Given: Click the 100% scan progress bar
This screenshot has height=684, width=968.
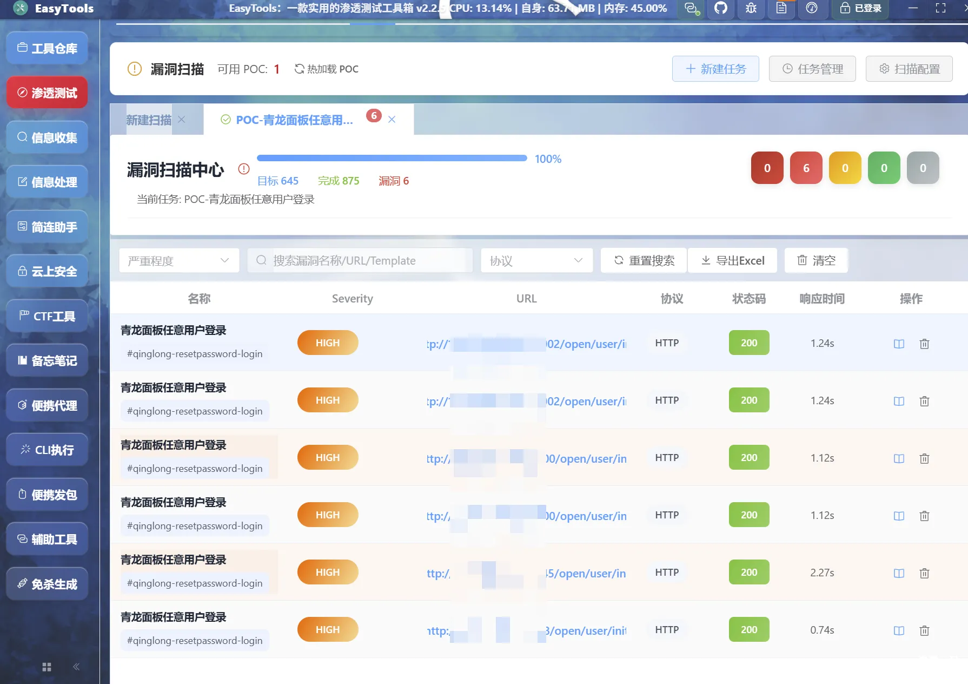Looking at the screenshot, I should (392, 158).
